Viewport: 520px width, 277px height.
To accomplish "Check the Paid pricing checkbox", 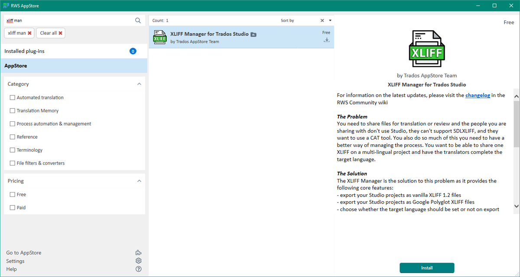I will tap(13, 208).
